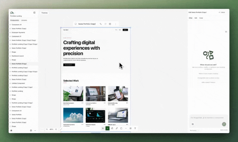Viewport: 238px width, 142px height.
Task: Click the green highlighted tool in bottom toolbar
Action: pyautogui.click(x=107, y=128)
